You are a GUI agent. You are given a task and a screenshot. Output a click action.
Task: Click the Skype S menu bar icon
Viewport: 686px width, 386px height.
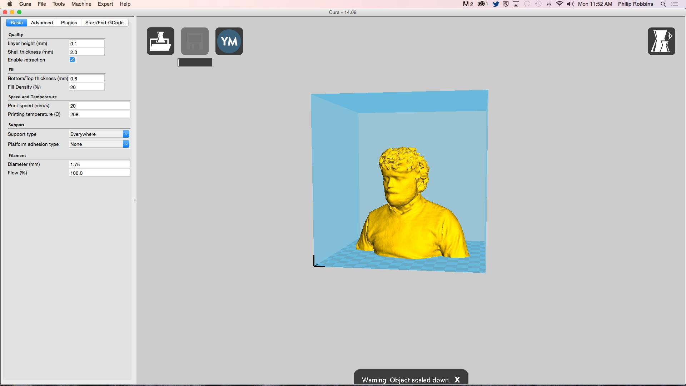[506, 4]
